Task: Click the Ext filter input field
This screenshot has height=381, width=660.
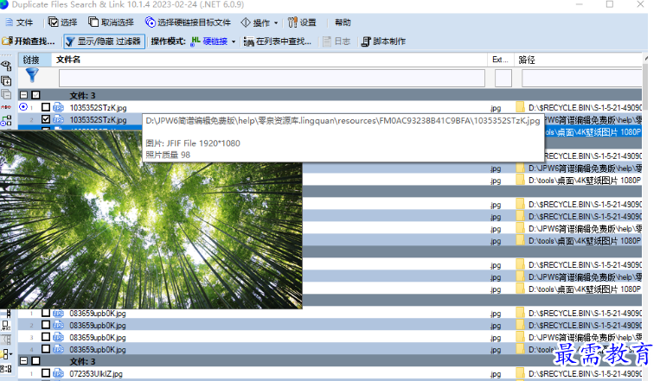Action: 503,79
